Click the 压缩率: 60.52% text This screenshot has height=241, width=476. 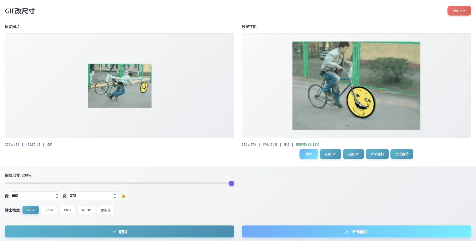tap(307, 145)
